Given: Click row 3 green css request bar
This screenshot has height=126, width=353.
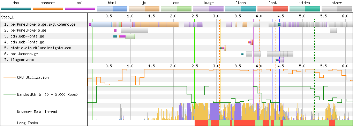Looking at the screenshot, I should (130, 36).
